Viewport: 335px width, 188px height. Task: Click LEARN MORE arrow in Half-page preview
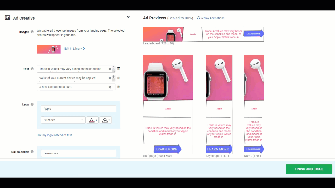(x=167, y=149)
